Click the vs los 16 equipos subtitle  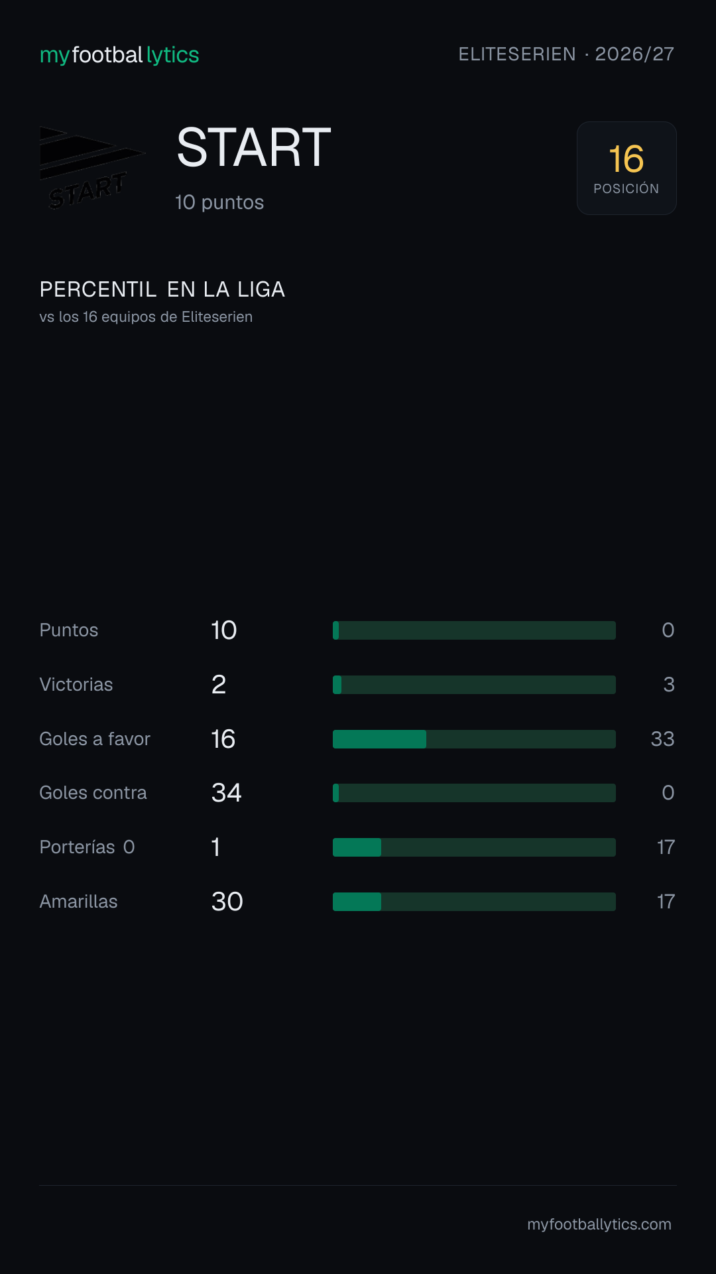tap(146, 317)
